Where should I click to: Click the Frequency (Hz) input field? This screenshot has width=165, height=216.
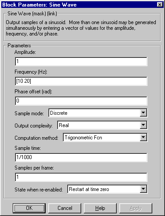[81, 81]
